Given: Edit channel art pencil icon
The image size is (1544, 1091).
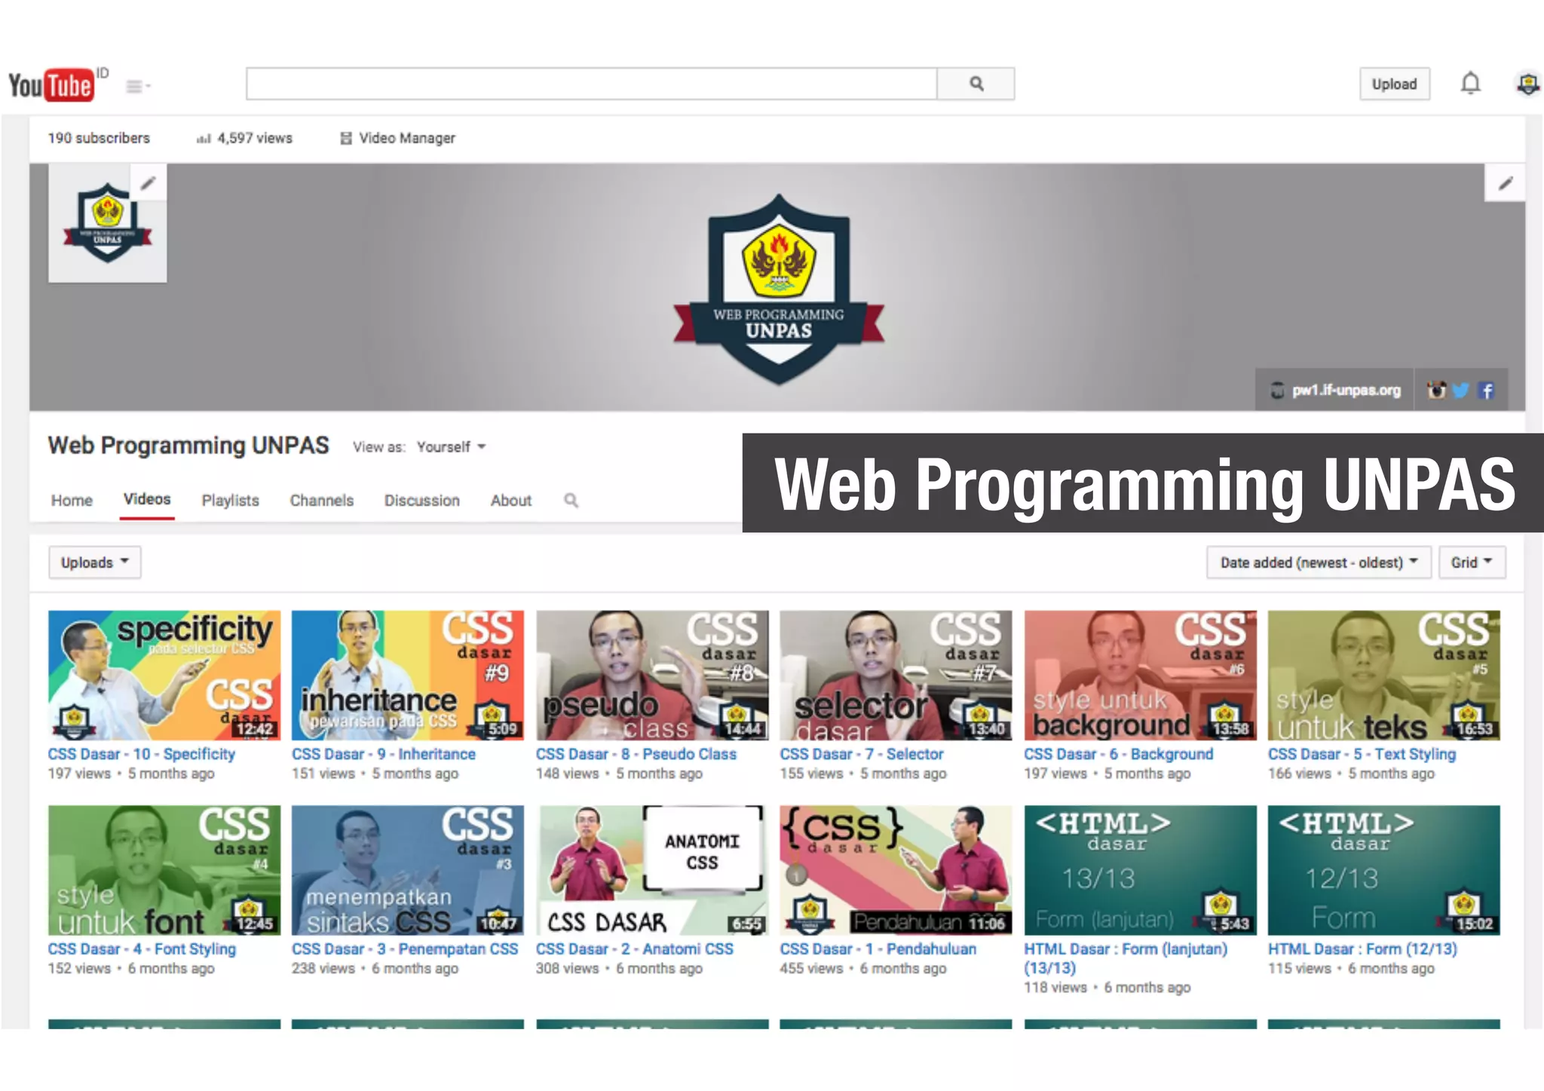Looking at the screenshot, I should click(x=1505, y=183).
